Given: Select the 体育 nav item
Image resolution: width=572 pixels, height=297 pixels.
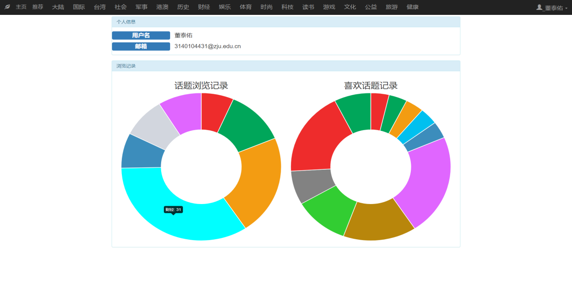Looking at the screenshot, I should coord(246,7).
